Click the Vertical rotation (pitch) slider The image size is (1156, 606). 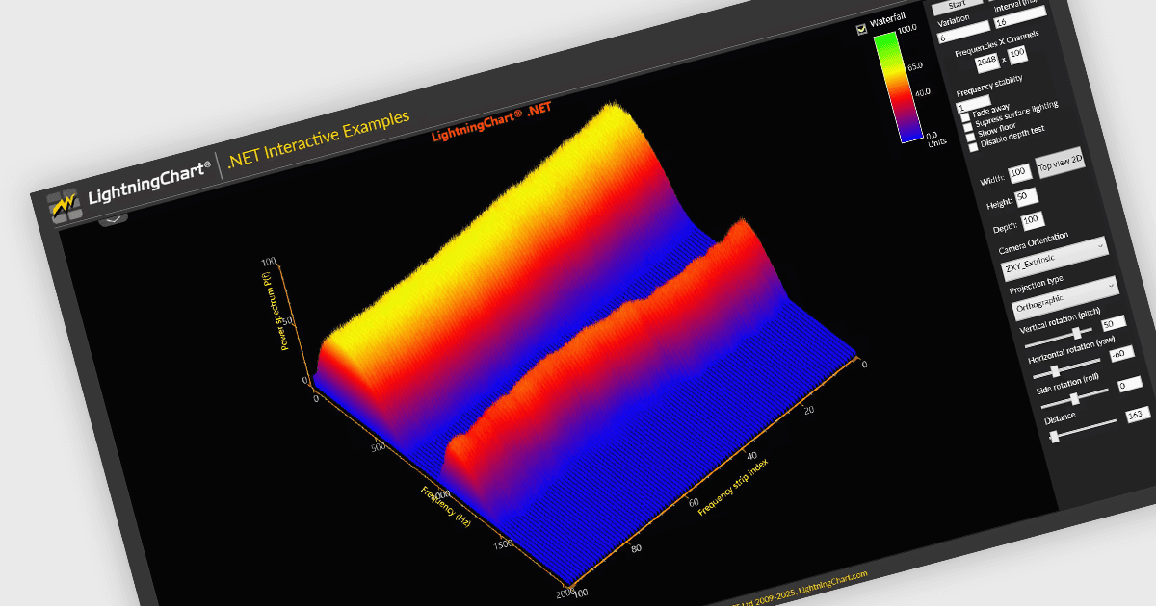click(1059, 338)
